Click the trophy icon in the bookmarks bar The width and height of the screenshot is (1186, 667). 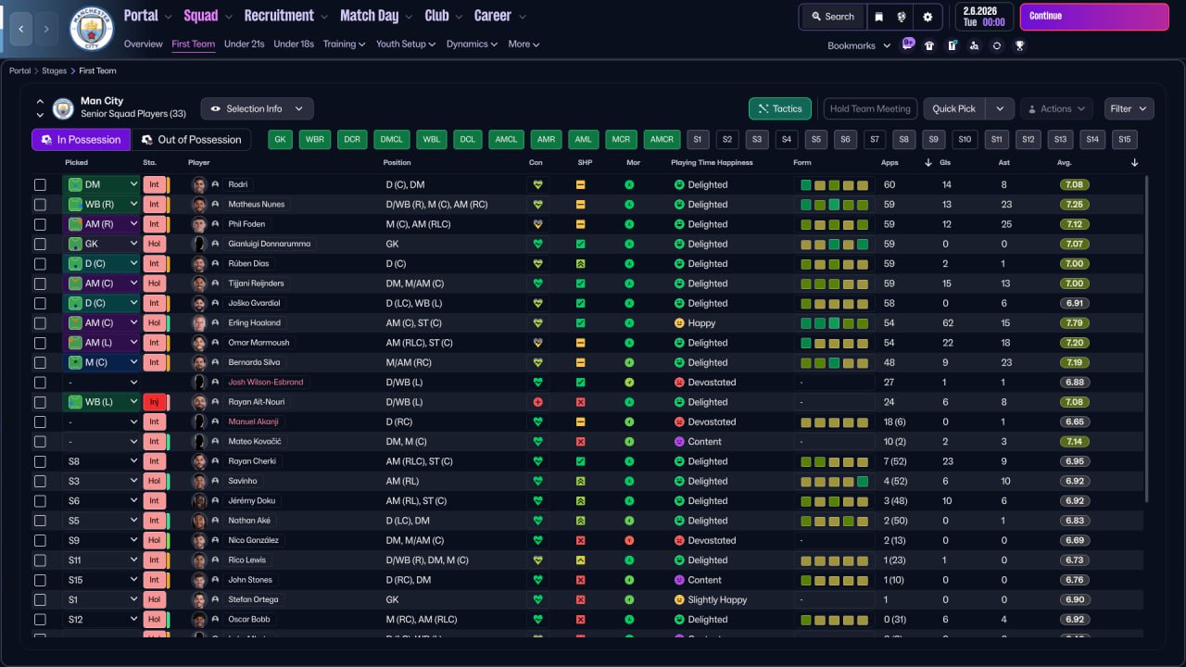tap(1019, 45)
